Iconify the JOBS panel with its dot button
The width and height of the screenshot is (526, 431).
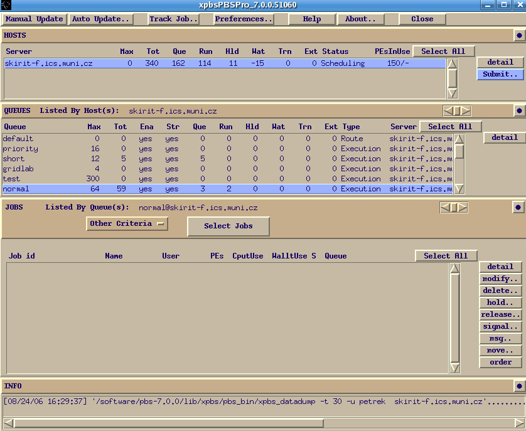pos(518,207)
